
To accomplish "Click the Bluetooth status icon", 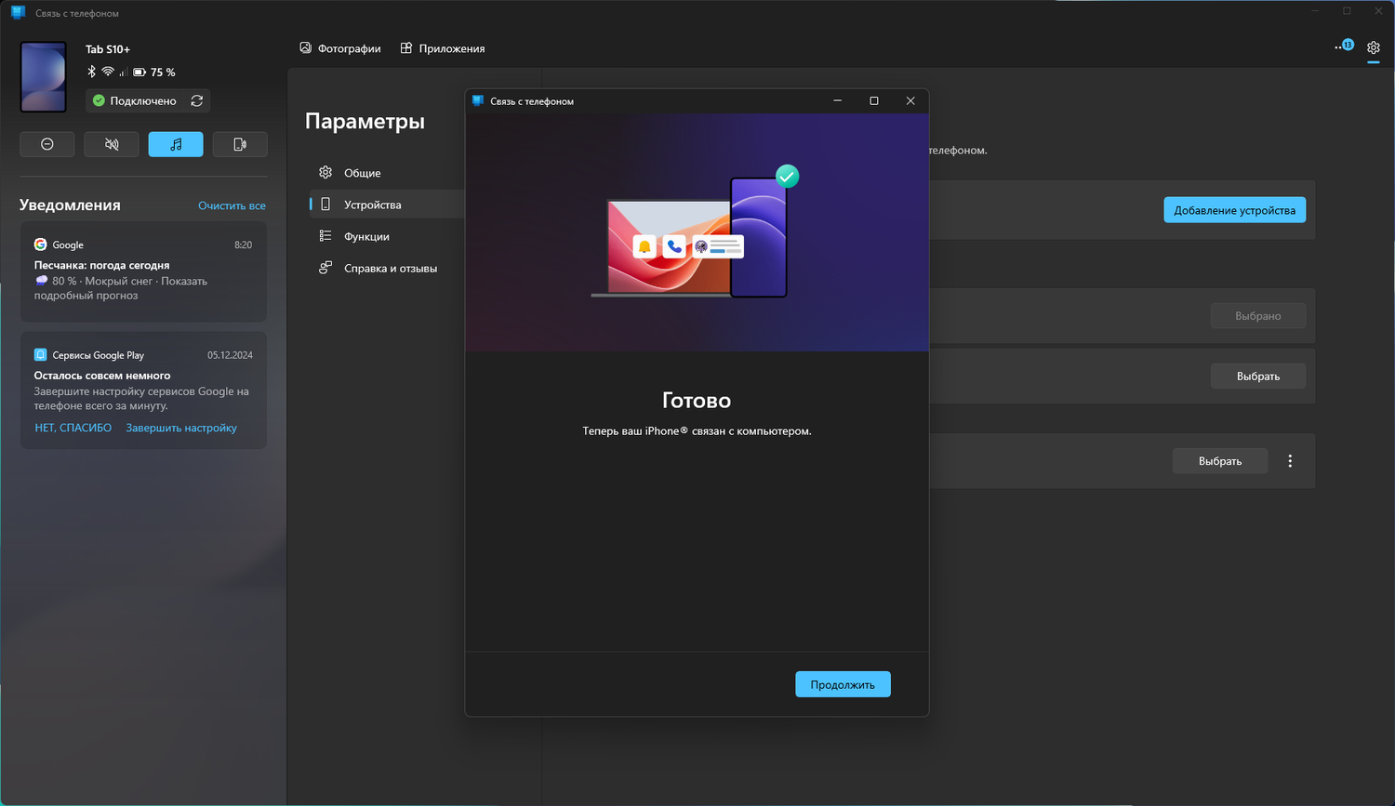I will click(91, 72).
